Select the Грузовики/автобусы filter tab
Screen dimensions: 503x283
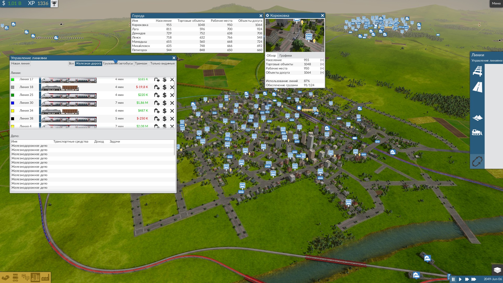tap(118, 63)
